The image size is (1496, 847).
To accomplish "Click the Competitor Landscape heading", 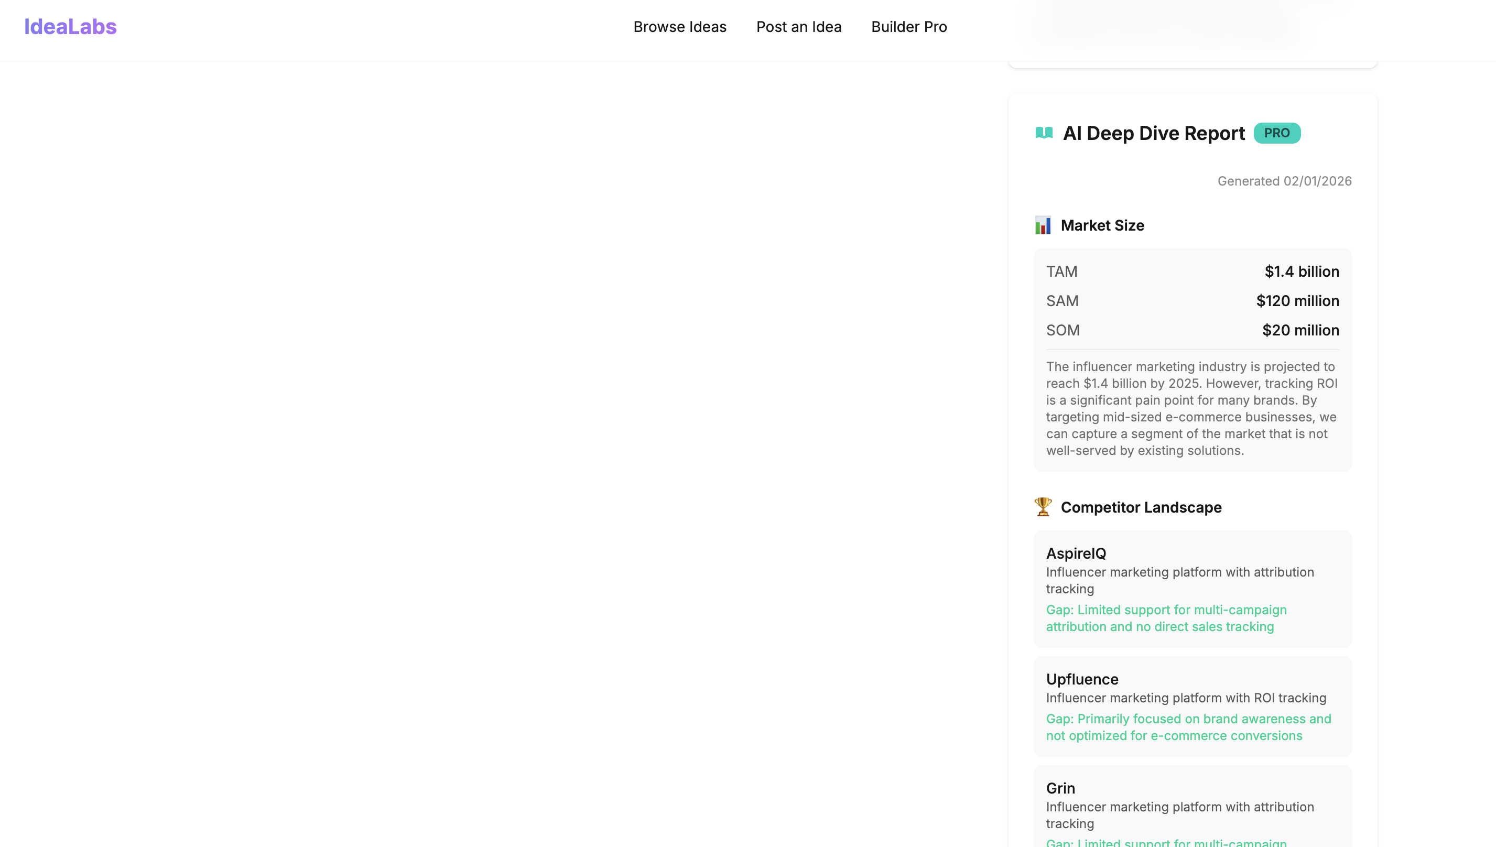I will (x=1141, y=507).
